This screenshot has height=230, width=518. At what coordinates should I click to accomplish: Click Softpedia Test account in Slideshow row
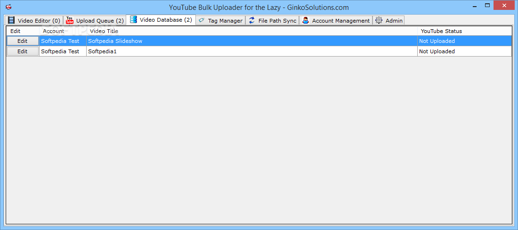(x=63, y=41)
